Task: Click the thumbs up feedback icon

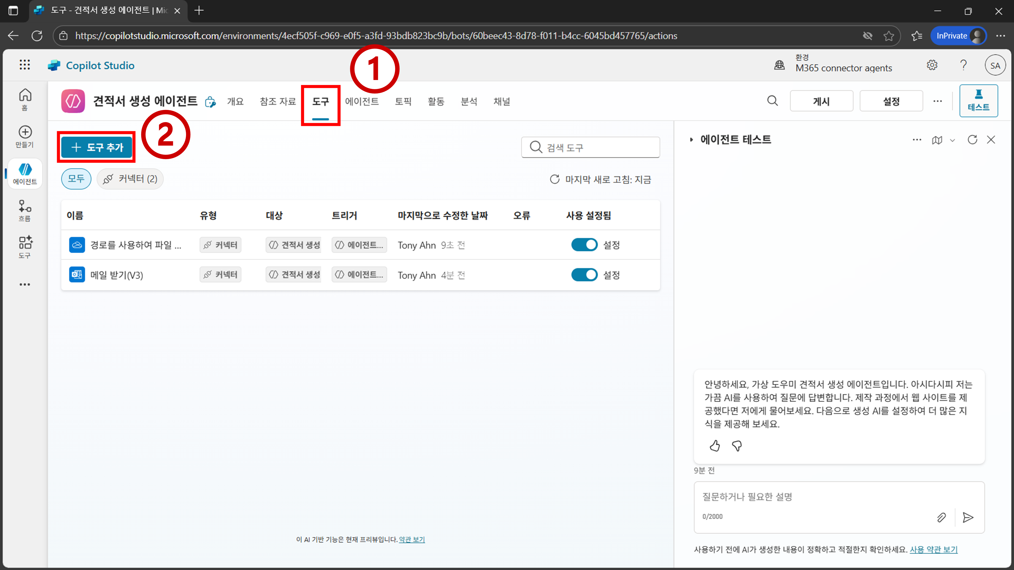Action: 714,446
